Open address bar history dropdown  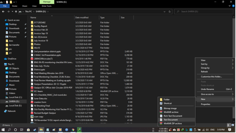point(164,12)
